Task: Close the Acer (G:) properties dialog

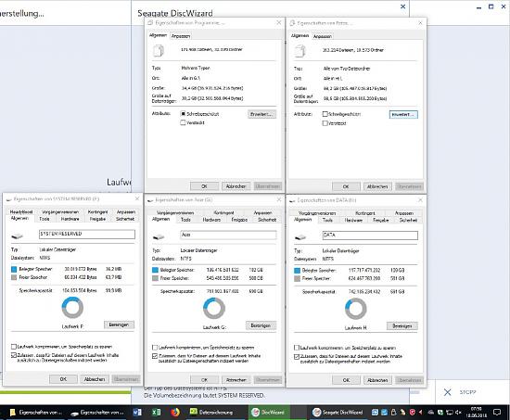Action: tap(279, 199)
